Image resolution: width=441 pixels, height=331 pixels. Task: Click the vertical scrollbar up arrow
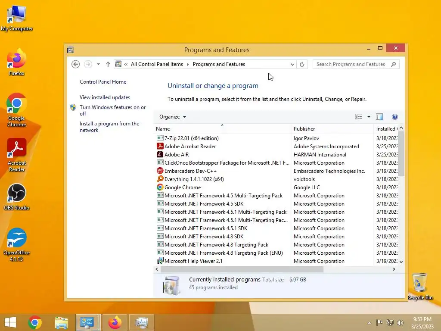click(x=401, y=128)
